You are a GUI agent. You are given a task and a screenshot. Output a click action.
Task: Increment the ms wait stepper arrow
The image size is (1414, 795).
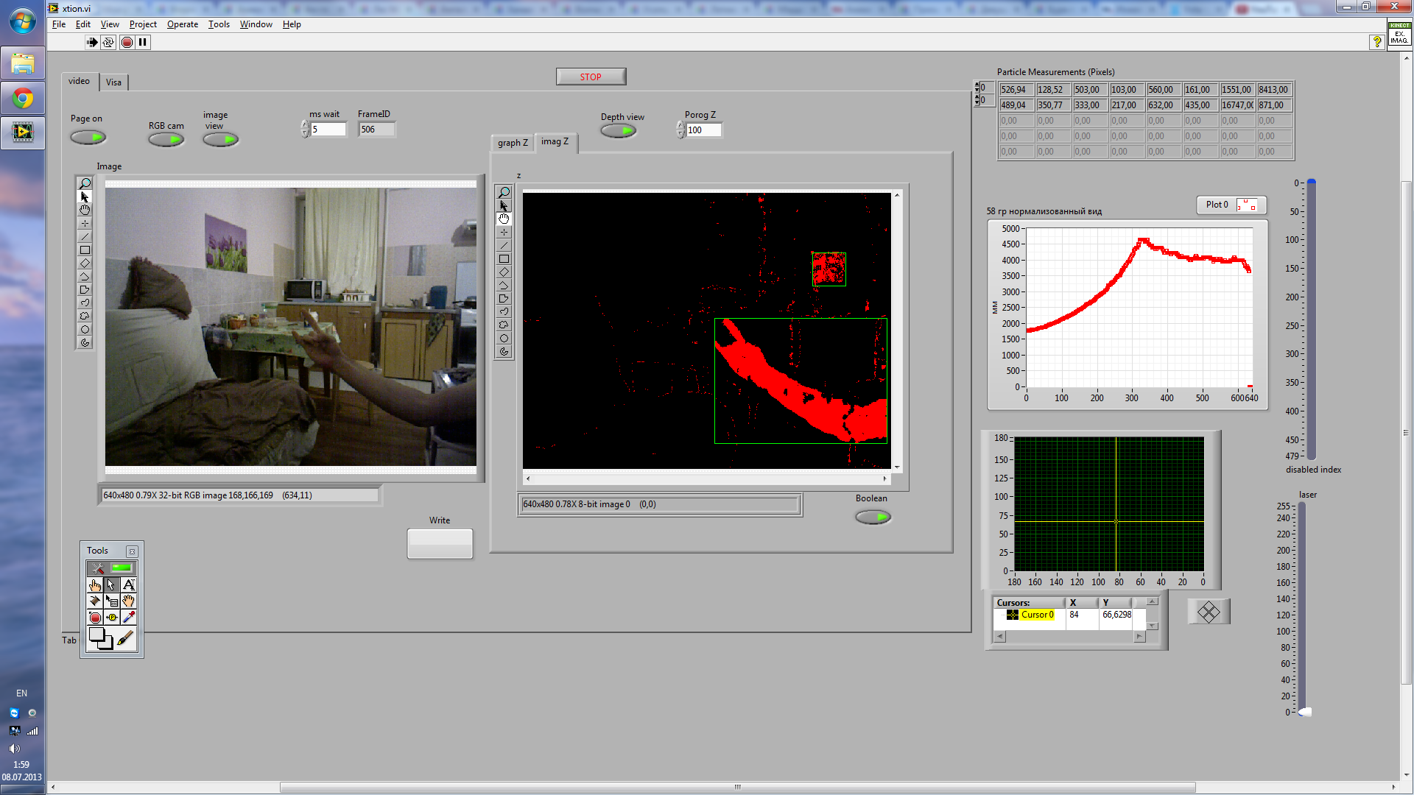pos(305,125)
